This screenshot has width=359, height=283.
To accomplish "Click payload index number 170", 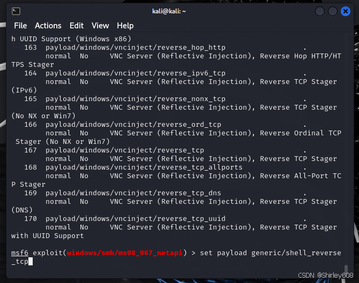I will [x=31, y=219].
